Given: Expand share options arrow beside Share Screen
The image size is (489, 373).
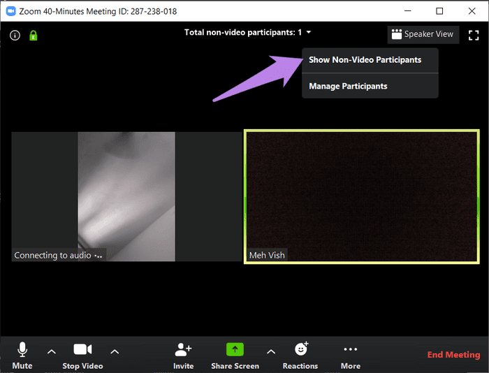Looking at the screenshot, I should 271,351.
